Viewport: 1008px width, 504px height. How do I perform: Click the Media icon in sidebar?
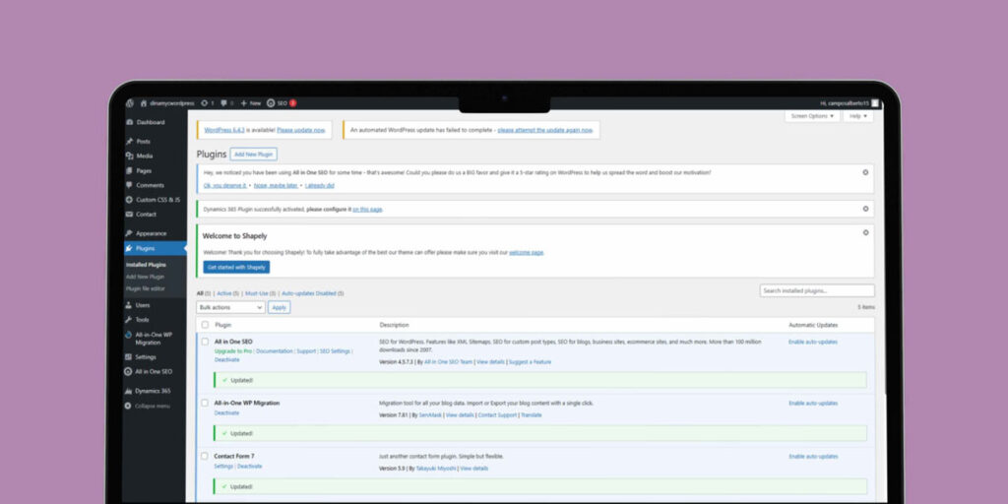pos(130,157)
